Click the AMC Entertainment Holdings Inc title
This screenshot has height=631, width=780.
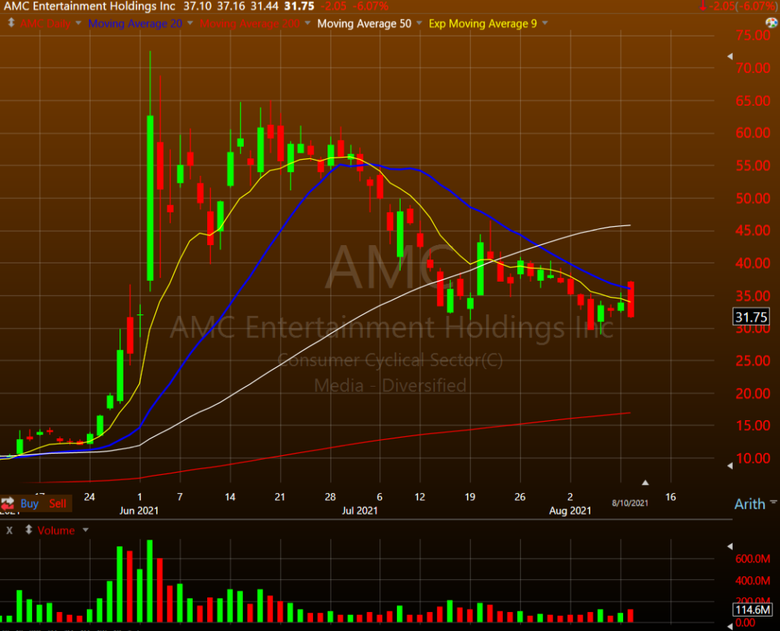coord(90,6)
